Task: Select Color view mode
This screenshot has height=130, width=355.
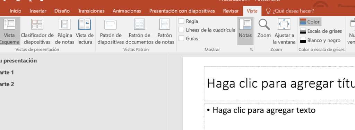Action: pos(310,22)
